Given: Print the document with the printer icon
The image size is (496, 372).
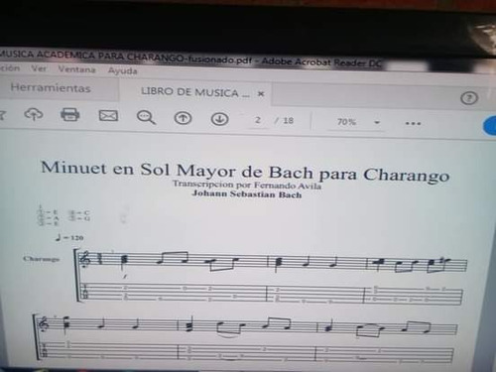Looking at the screenshot, I should (x=70, y=115).
